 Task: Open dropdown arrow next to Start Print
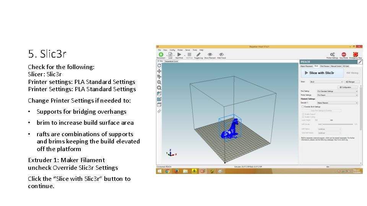[185, 55]
